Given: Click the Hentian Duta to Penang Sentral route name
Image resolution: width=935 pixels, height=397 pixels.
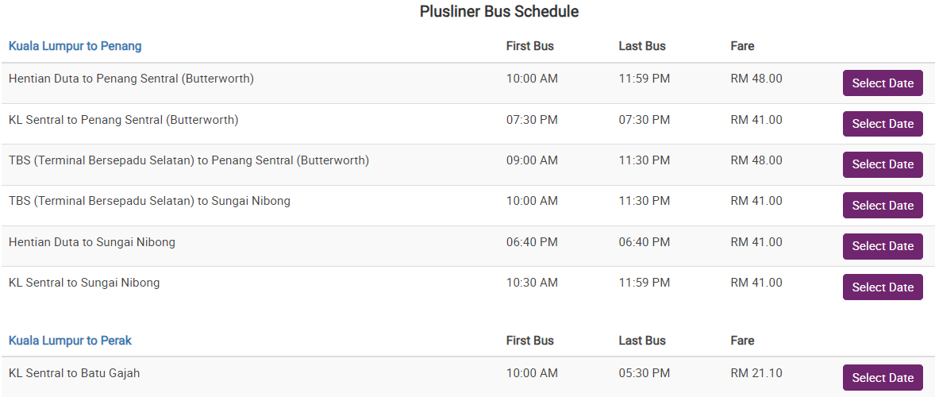Looking at the screenshot, I should [x=131, y=79].
